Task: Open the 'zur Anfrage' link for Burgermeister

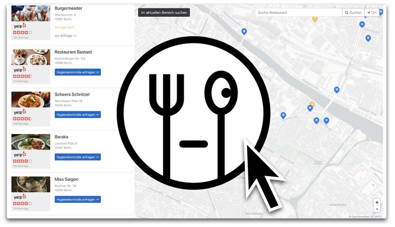Action: tap(65, 36)
